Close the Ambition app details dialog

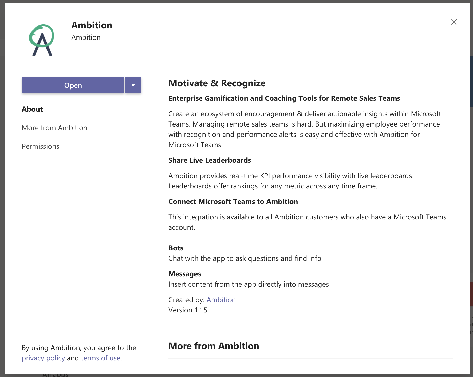tap(454, 22)
